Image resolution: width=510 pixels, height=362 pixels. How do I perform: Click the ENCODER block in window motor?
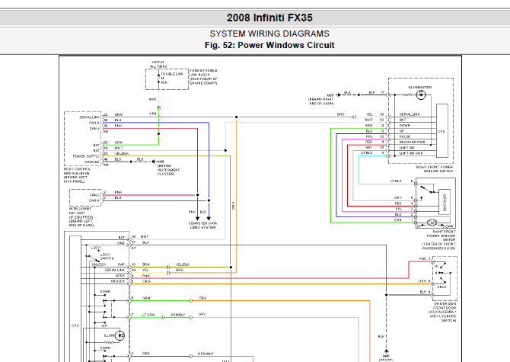445,202
